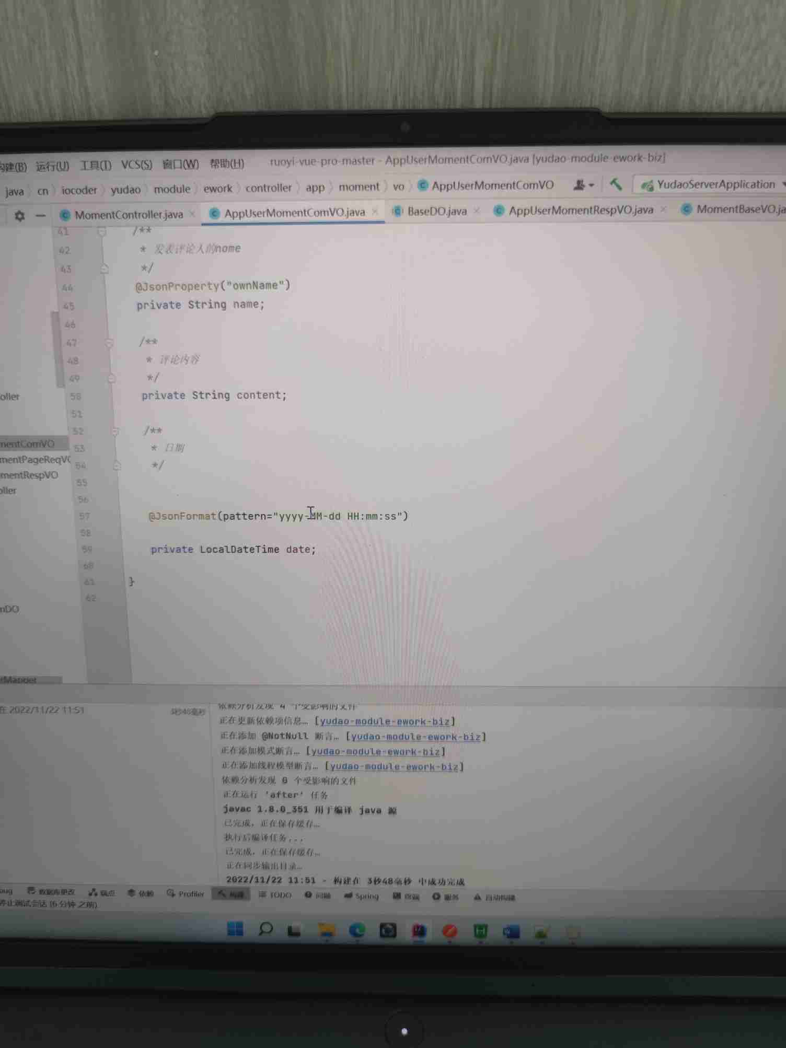Click the Build project hammer icon
The height and width of the screenshot is (1048, 786).
click(x=616, y=185)
